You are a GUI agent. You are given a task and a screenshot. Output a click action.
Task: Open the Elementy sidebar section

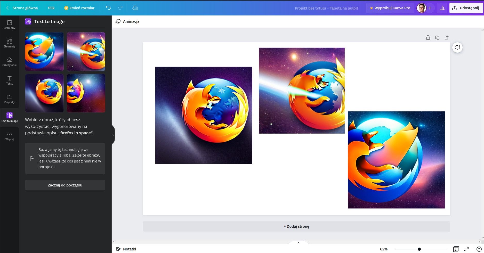9,43
